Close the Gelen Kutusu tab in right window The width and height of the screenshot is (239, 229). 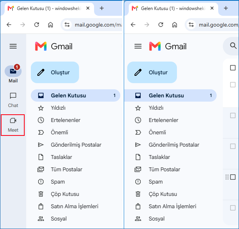[x=212, y=8]
